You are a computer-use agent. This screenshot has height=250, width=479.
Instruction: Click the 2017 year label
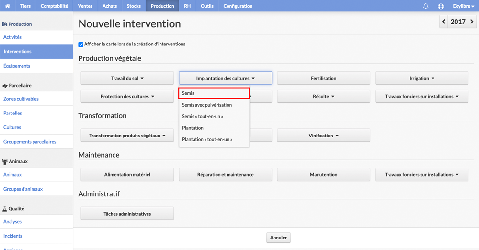click(x=458, y=22)
